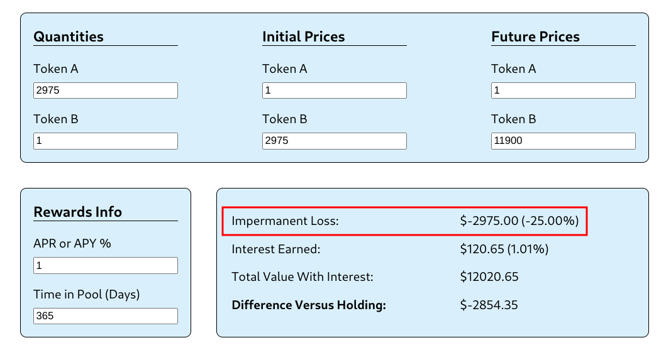Click the Rewards Info heading
This screenshot has width=666, height=350.
click(77, 212)
